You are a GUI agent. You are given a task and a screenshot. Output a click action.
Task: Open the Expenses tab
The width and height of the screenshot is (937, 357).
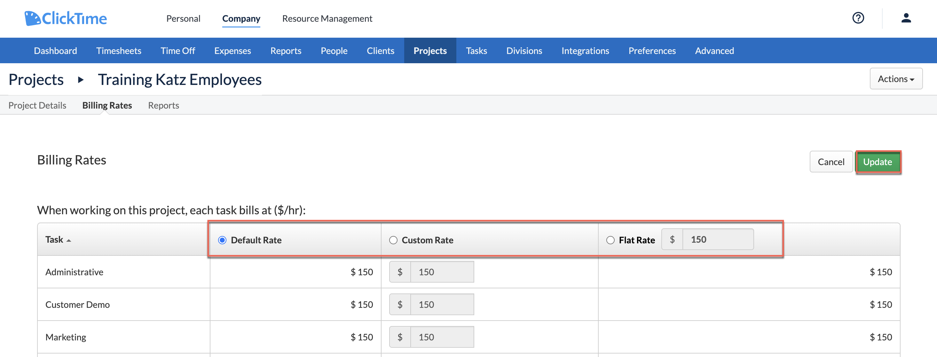point(232,50)
